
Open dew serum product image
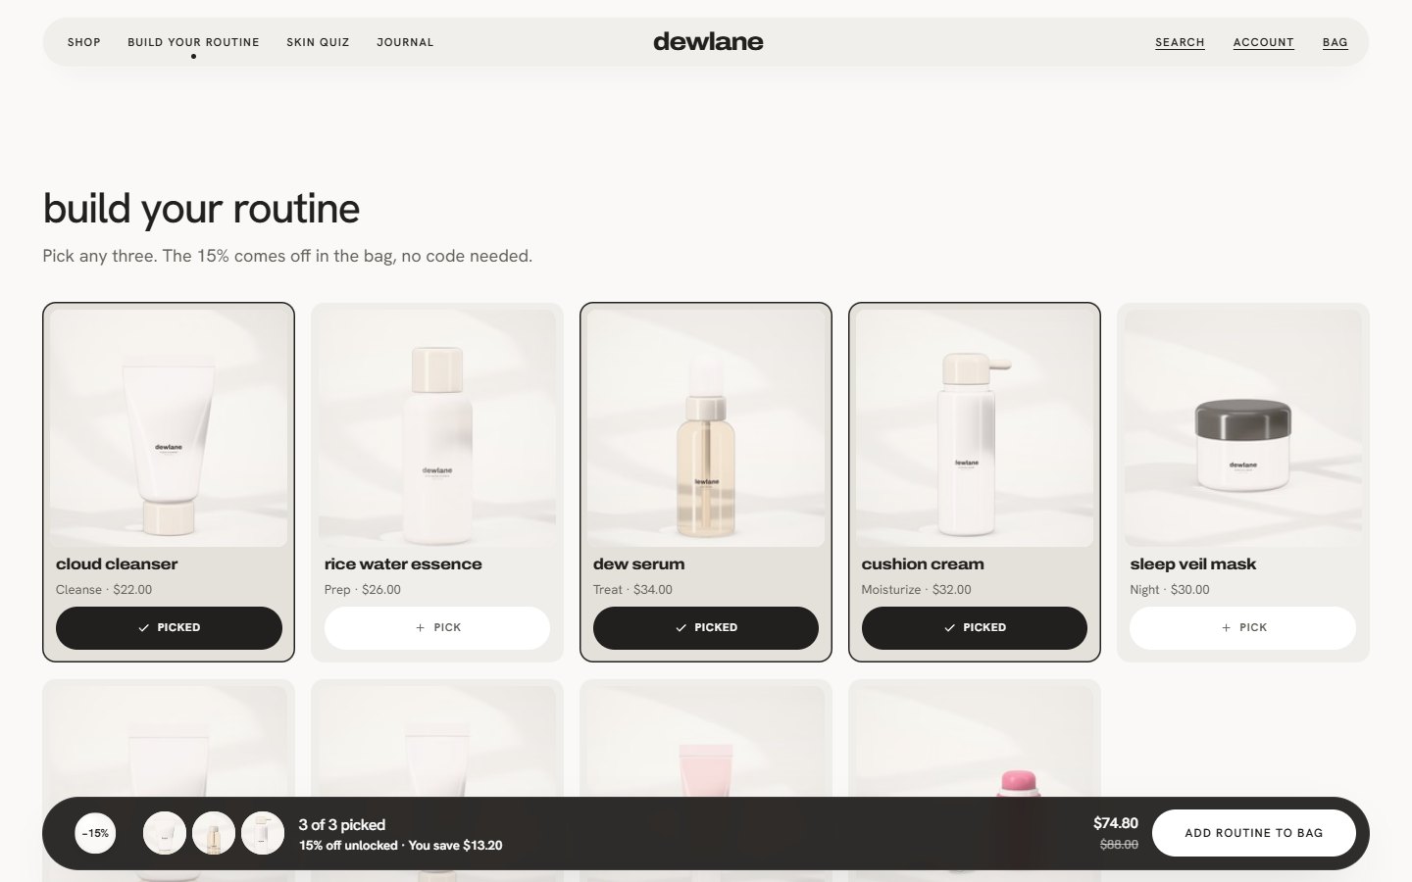pos(706,428)
